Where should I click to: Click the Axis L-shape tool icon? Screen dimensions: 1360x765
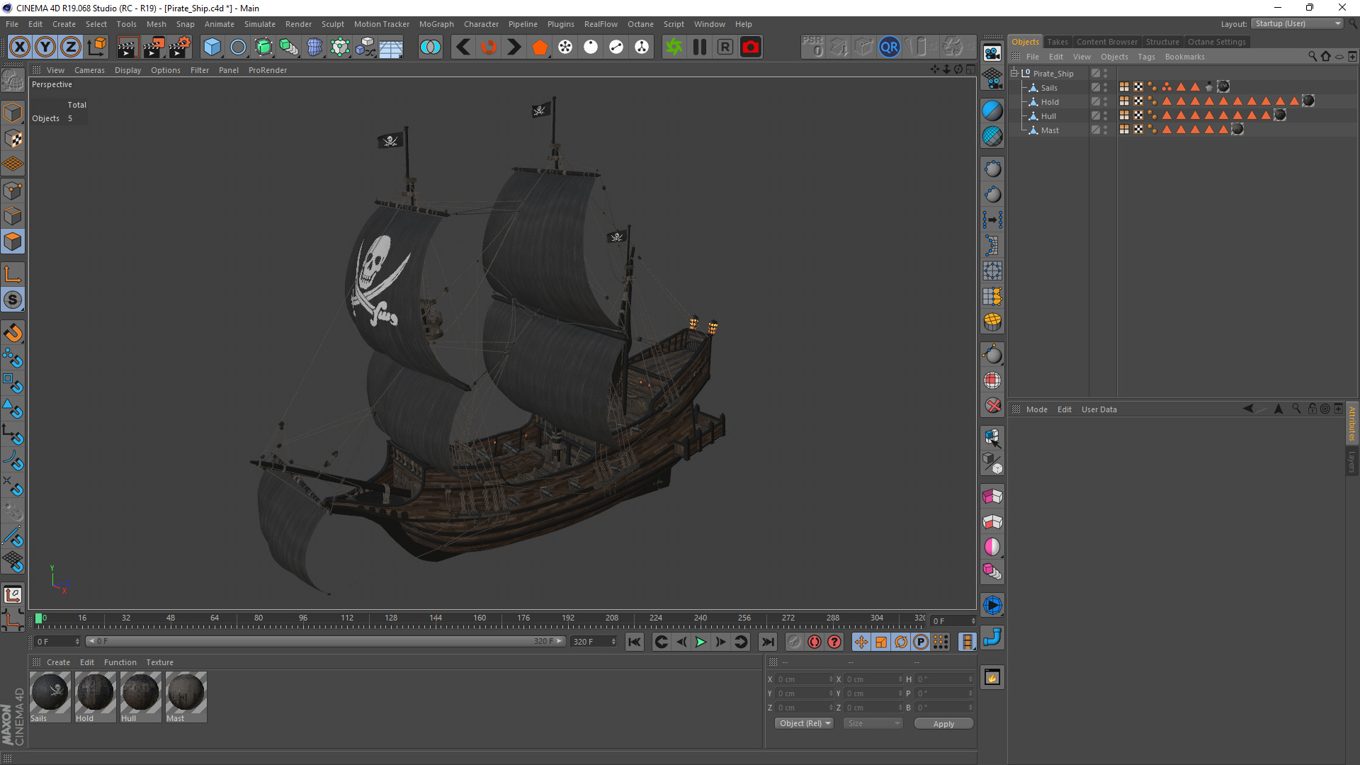[13, 273]
